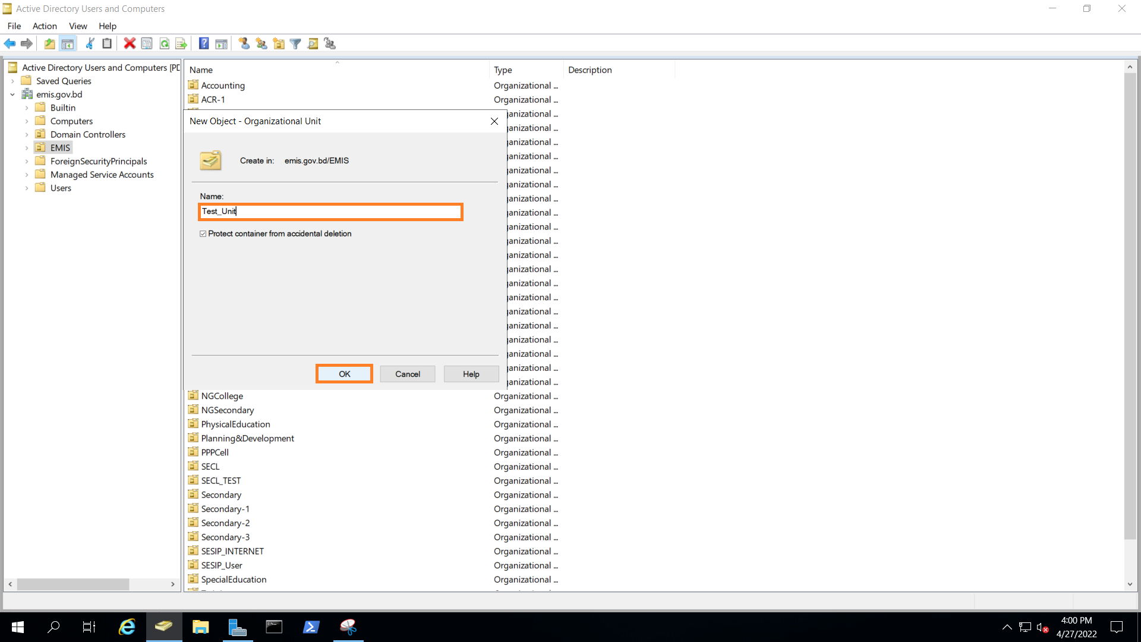Click the red Delete X icon

click(130, 43)
